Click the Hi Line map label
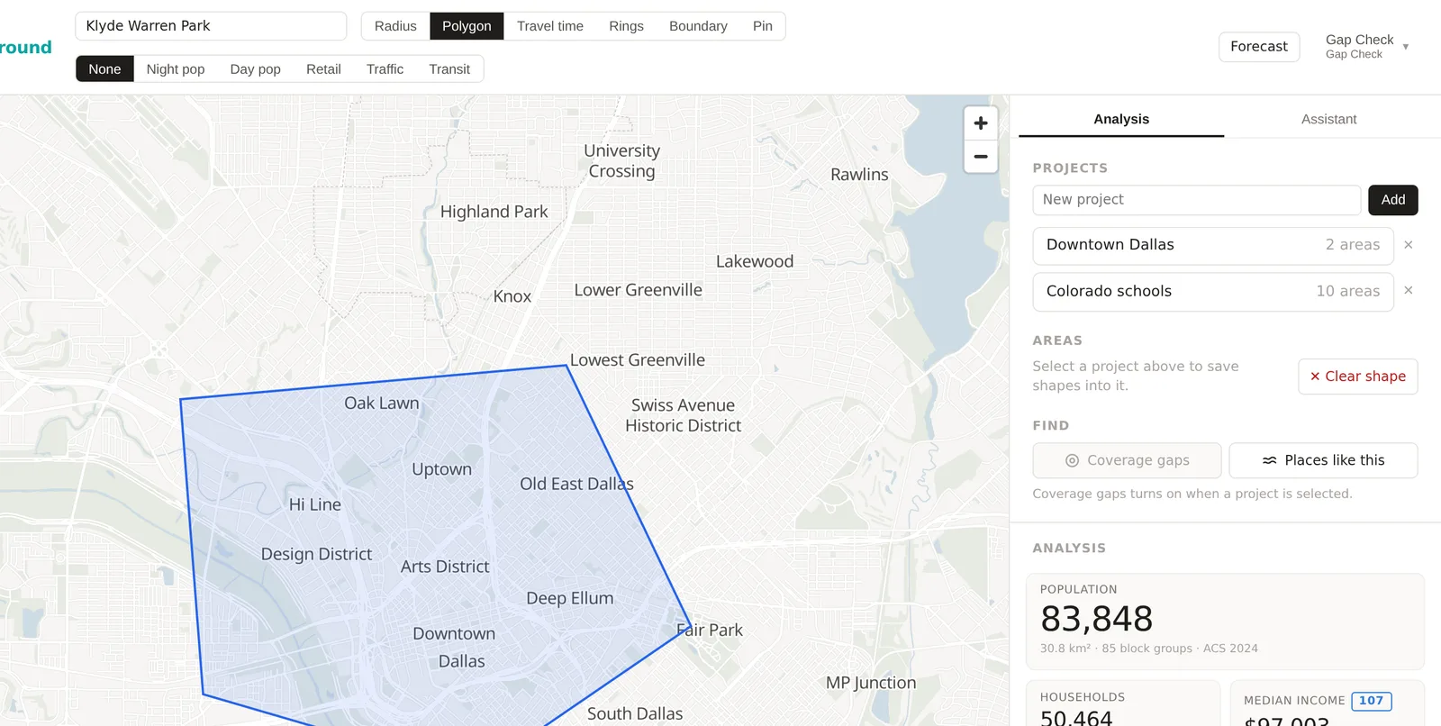The image size is (1441, 726). pyautogui.click(x=315, y=504)
